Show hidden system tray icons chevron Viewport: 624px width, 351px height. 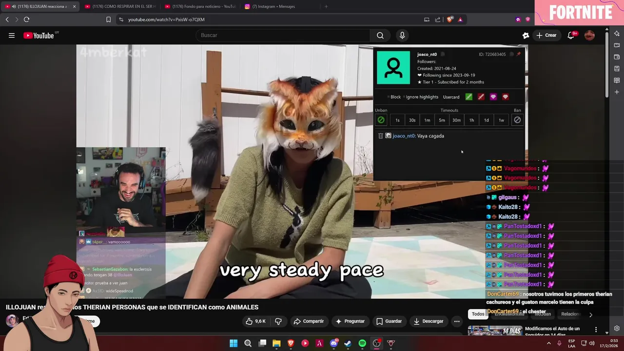pos(548,343)
